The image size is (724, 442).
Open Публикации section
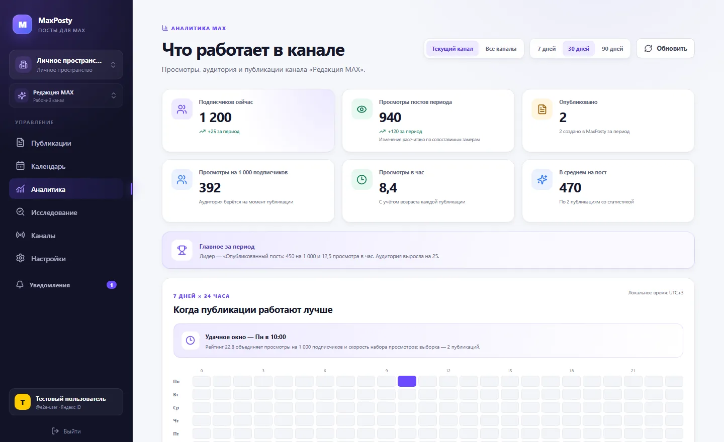(x=66, y=143)
